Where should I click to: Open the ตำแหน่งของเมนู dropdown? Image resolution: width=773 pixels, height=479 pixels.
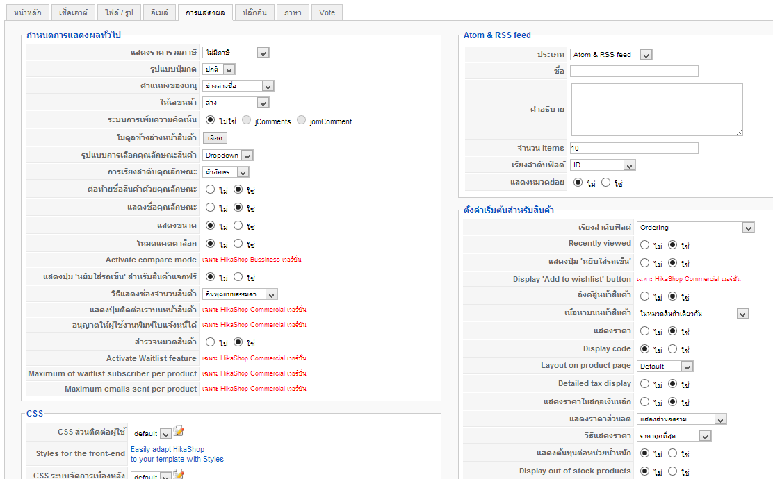238,86
